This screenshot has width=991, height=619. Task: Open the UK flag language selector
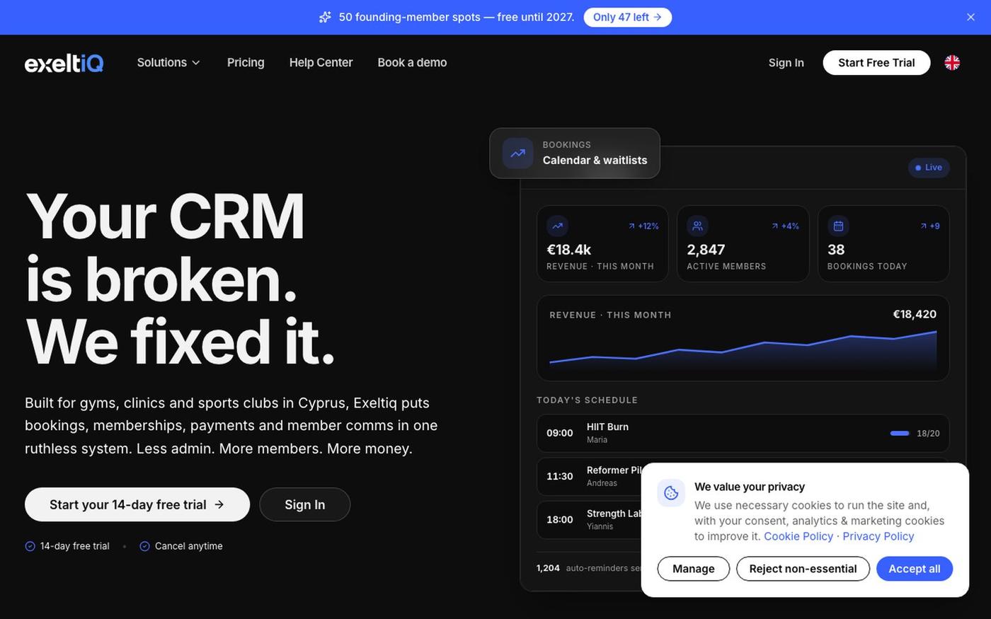[952, 62]
